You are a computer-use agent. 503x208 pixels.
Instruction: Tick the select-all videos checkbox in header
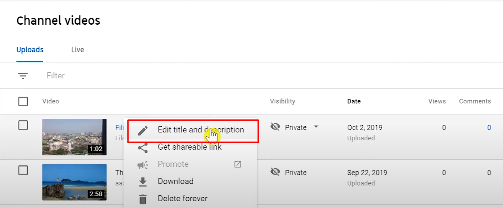23,102
